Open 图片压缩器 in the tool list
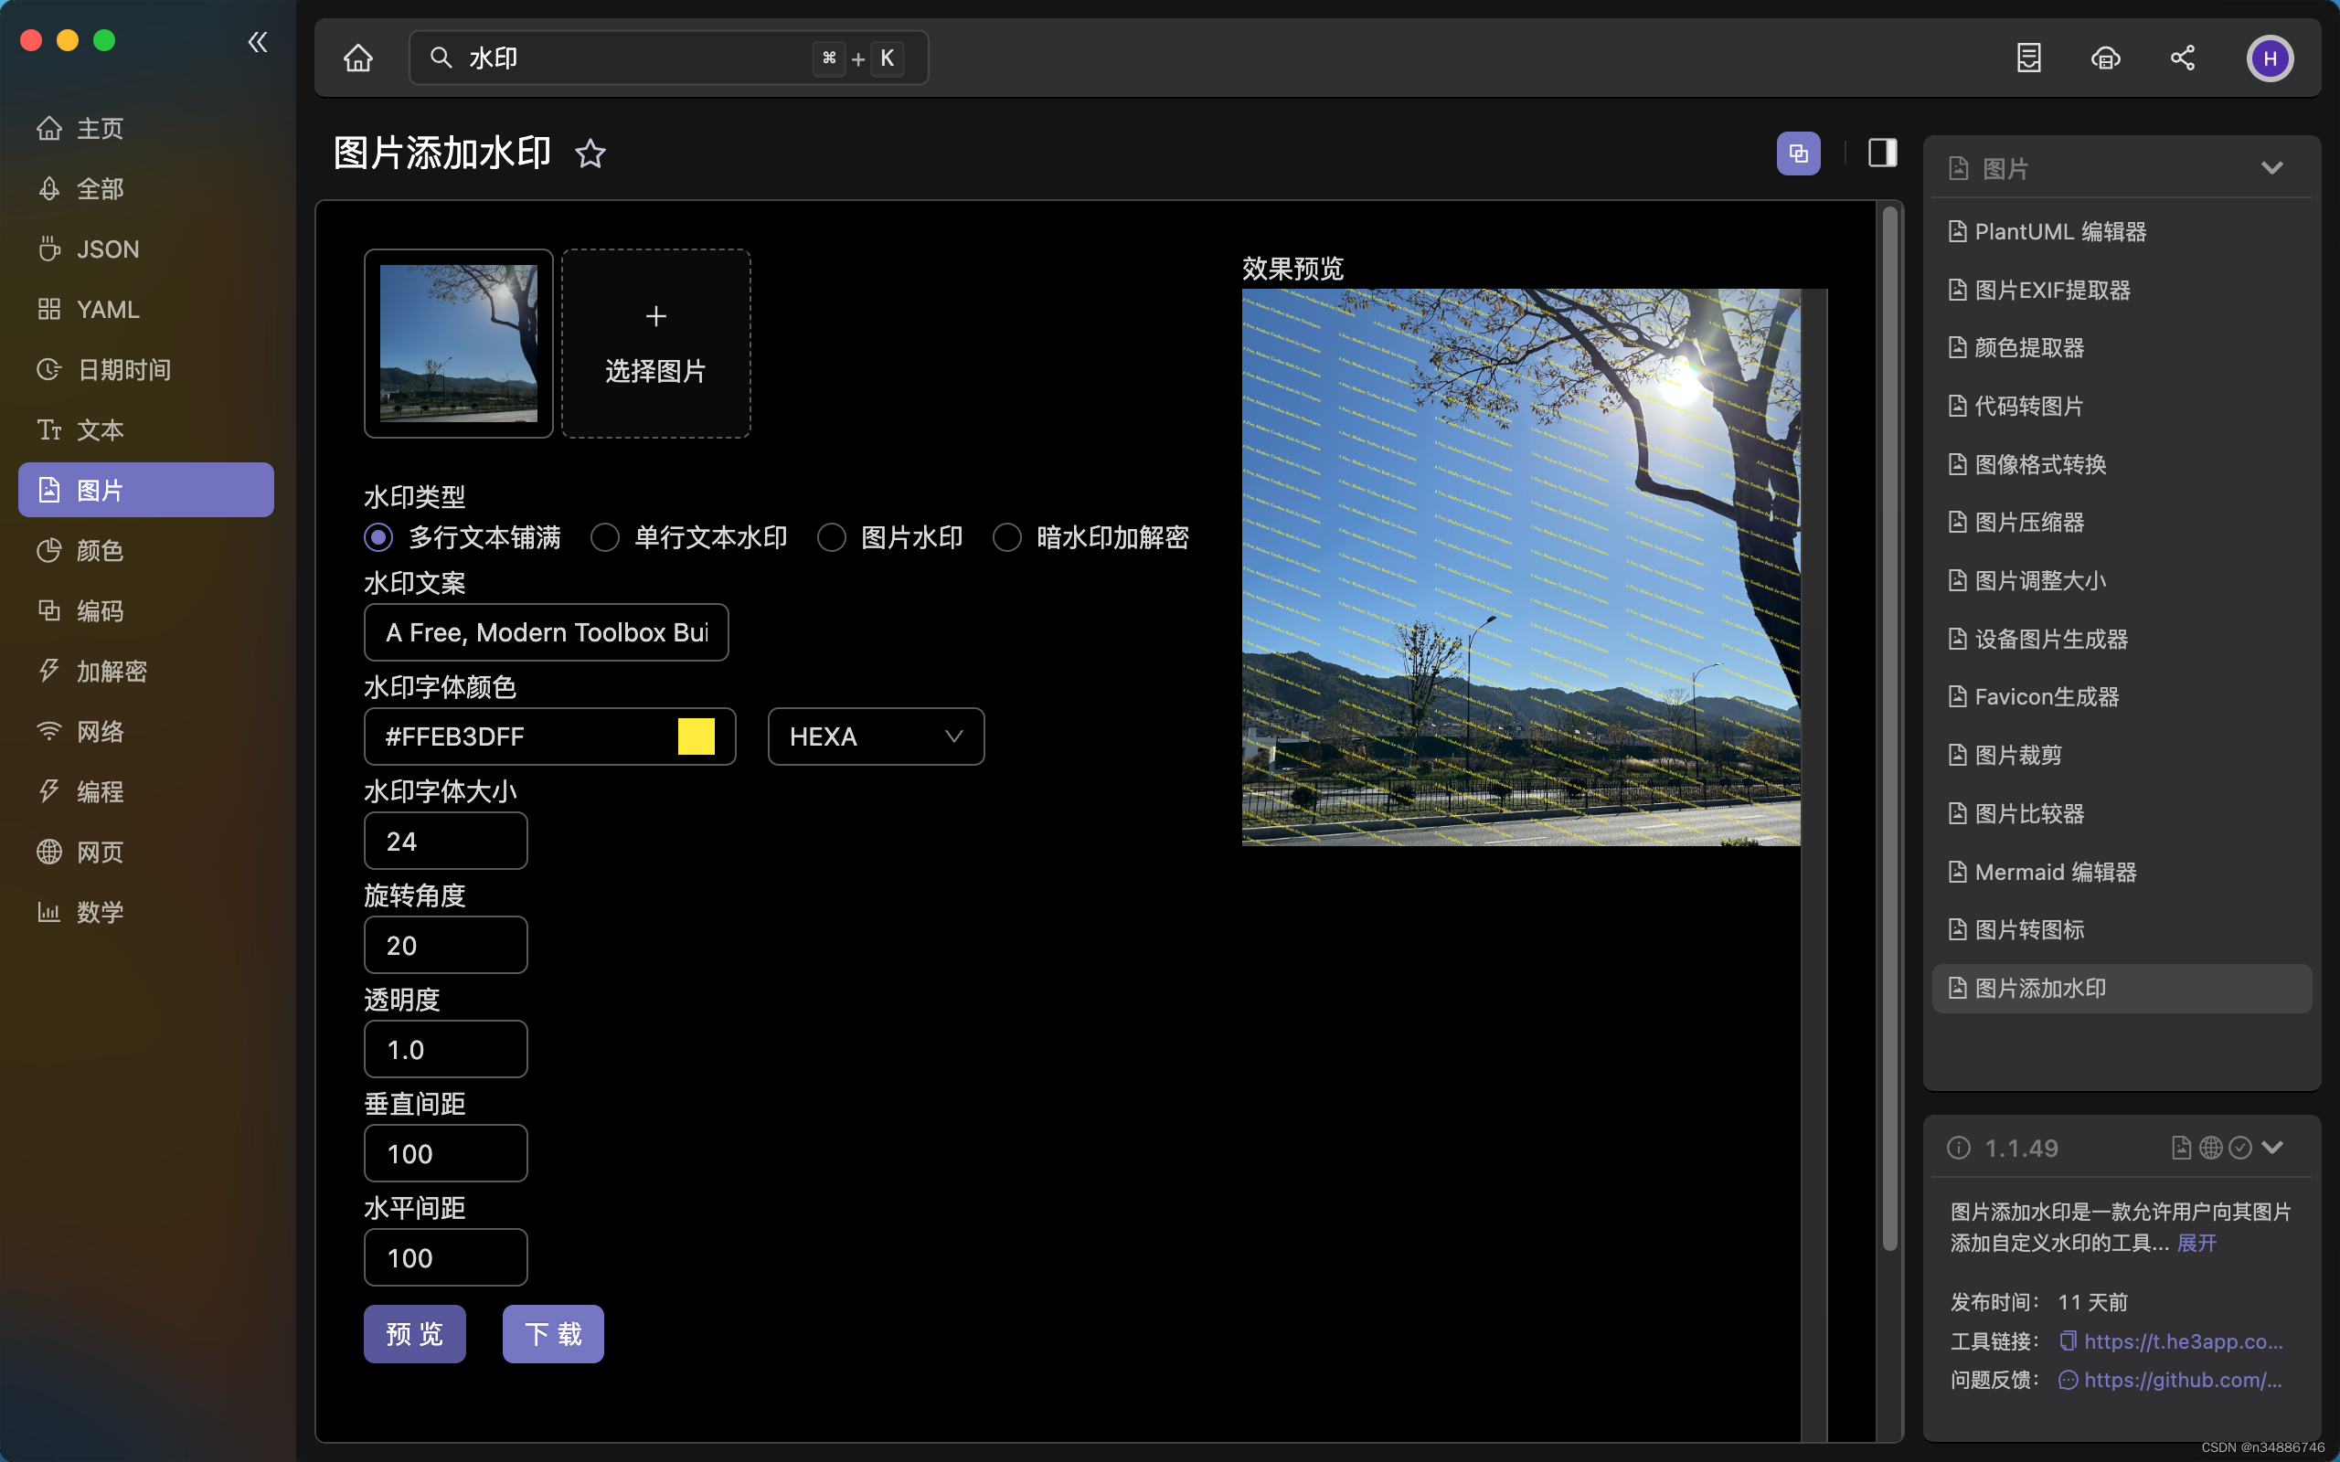Image resolution: width=2340 pixels, height=1462 pixels. pyautogui.click(x=2028, y=522)
